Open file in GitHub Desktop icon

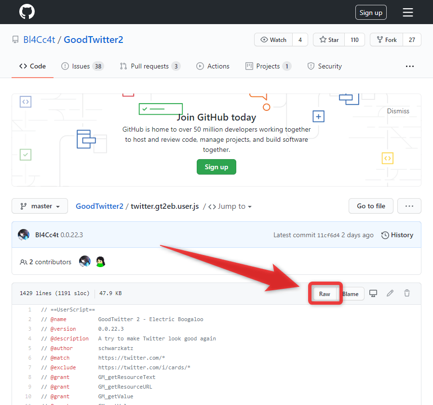(x=373, y=294)
